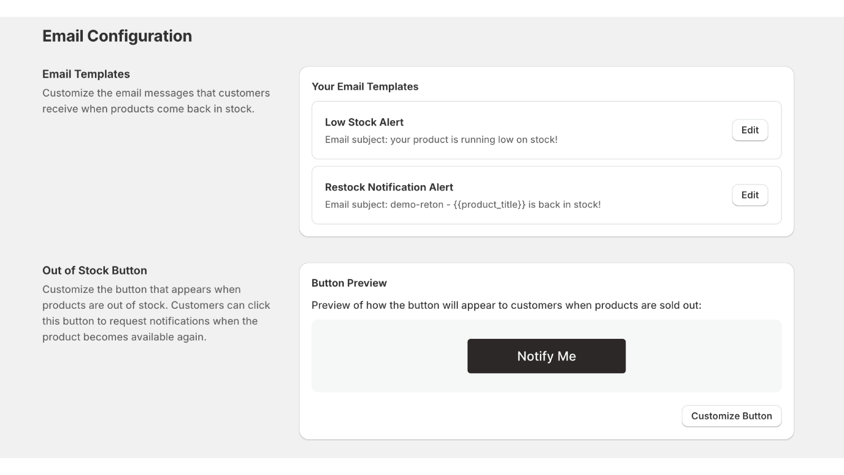Edit the Low Stock Alert template
The height and width of the screenshot is (475, 844).
[x=750, y=130]
